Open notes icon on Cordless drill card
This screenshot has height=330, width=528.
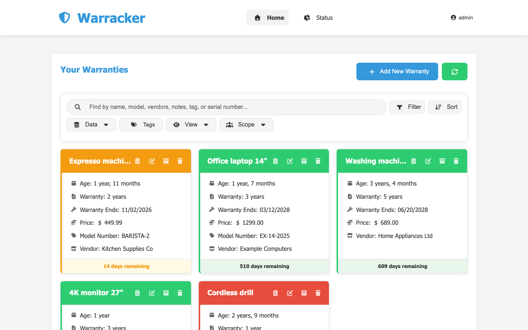[276, 293]
